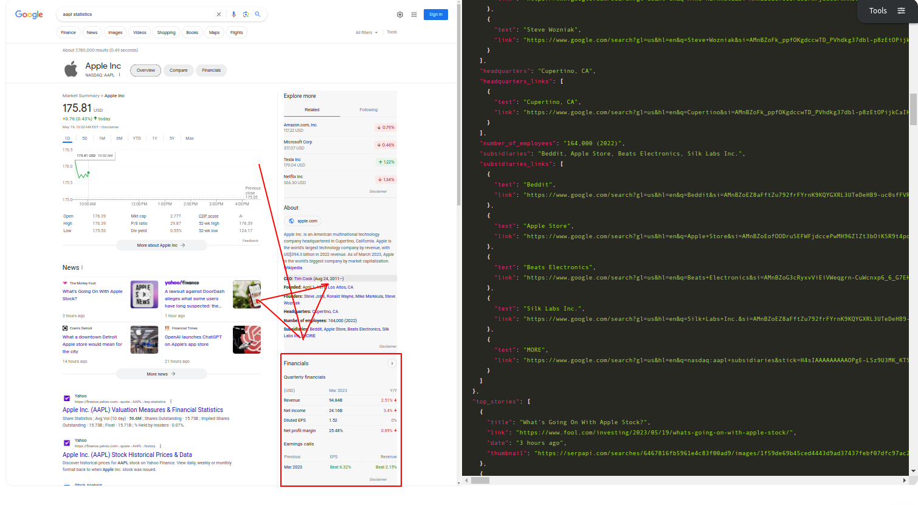Clear the search query with the X icon
This screenshot has width=918, height=505.
[x=219, y=14]
